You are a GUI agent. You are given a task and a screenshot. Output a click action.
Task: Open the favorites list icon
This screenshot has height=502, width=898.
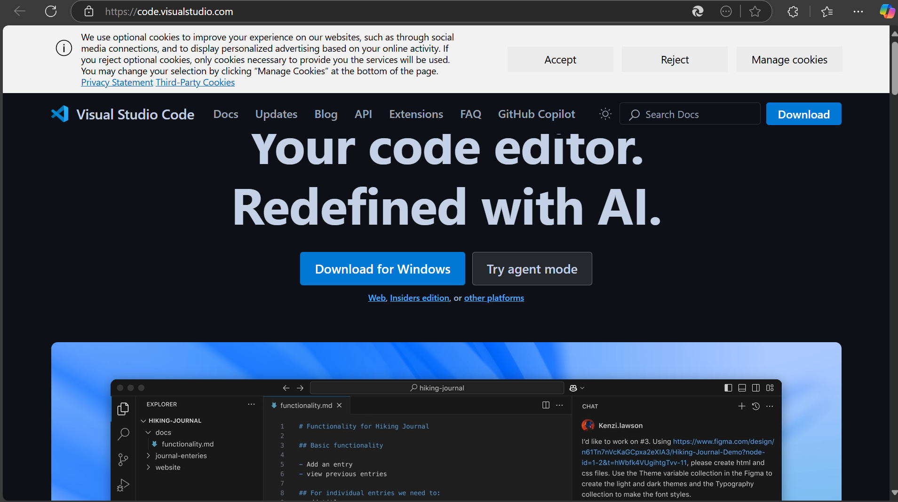point(827,11)
